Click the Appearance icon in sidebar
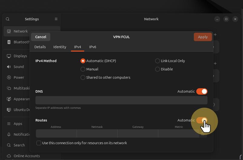243x160 pixels. click(9, 99)
